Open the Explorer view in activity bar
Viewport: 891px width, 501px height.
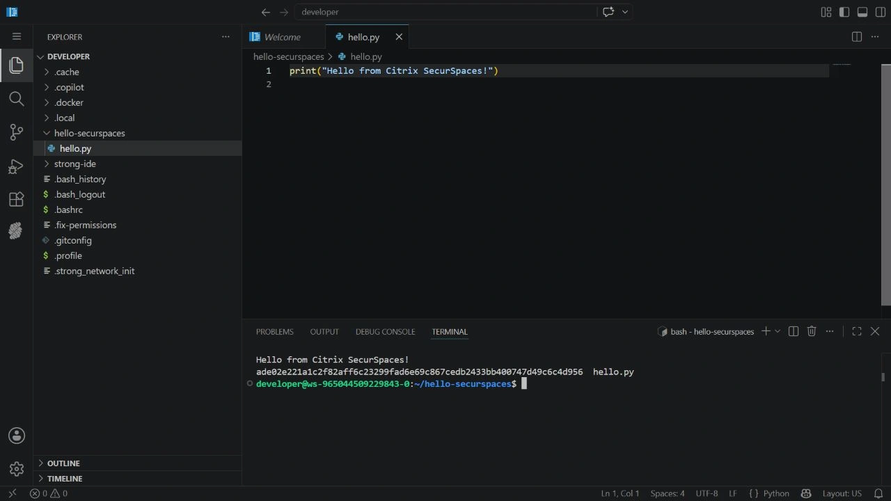point(16,65)
